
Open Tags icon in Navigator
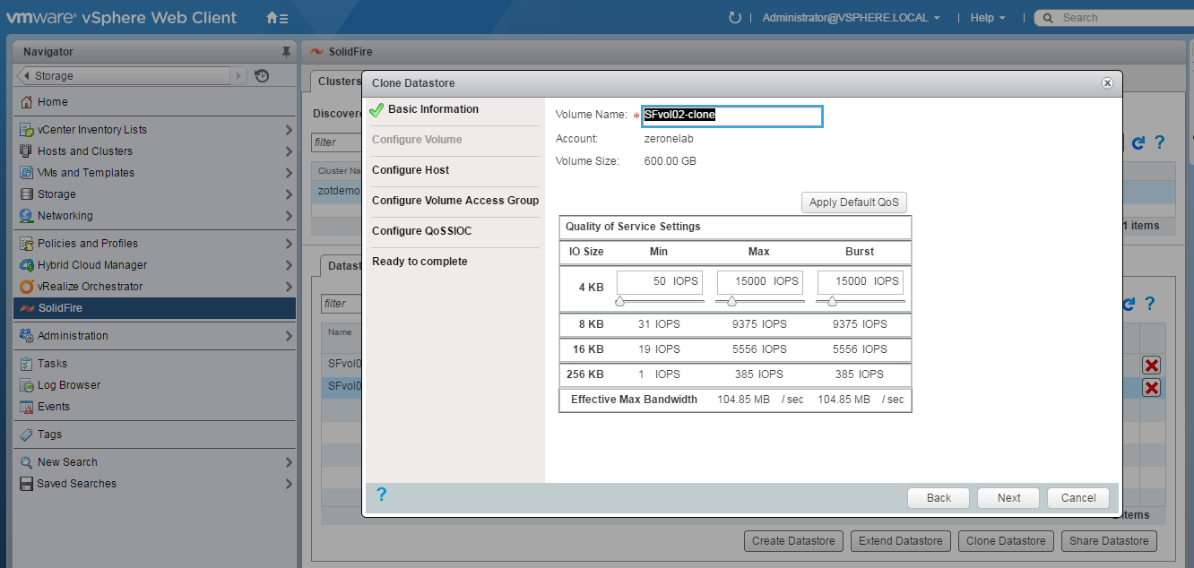point(27,435)
